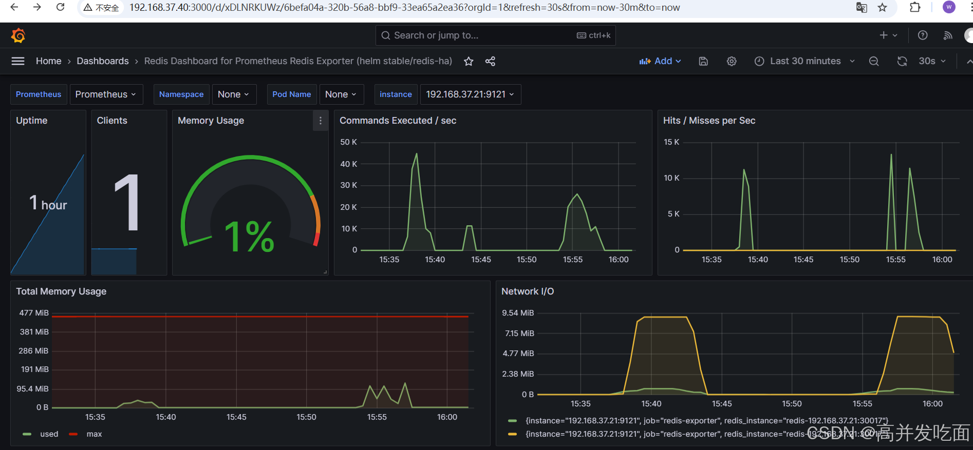This screenshot has width=973, height=450.
Task: Reload the browser page
Action: (60, 7)
